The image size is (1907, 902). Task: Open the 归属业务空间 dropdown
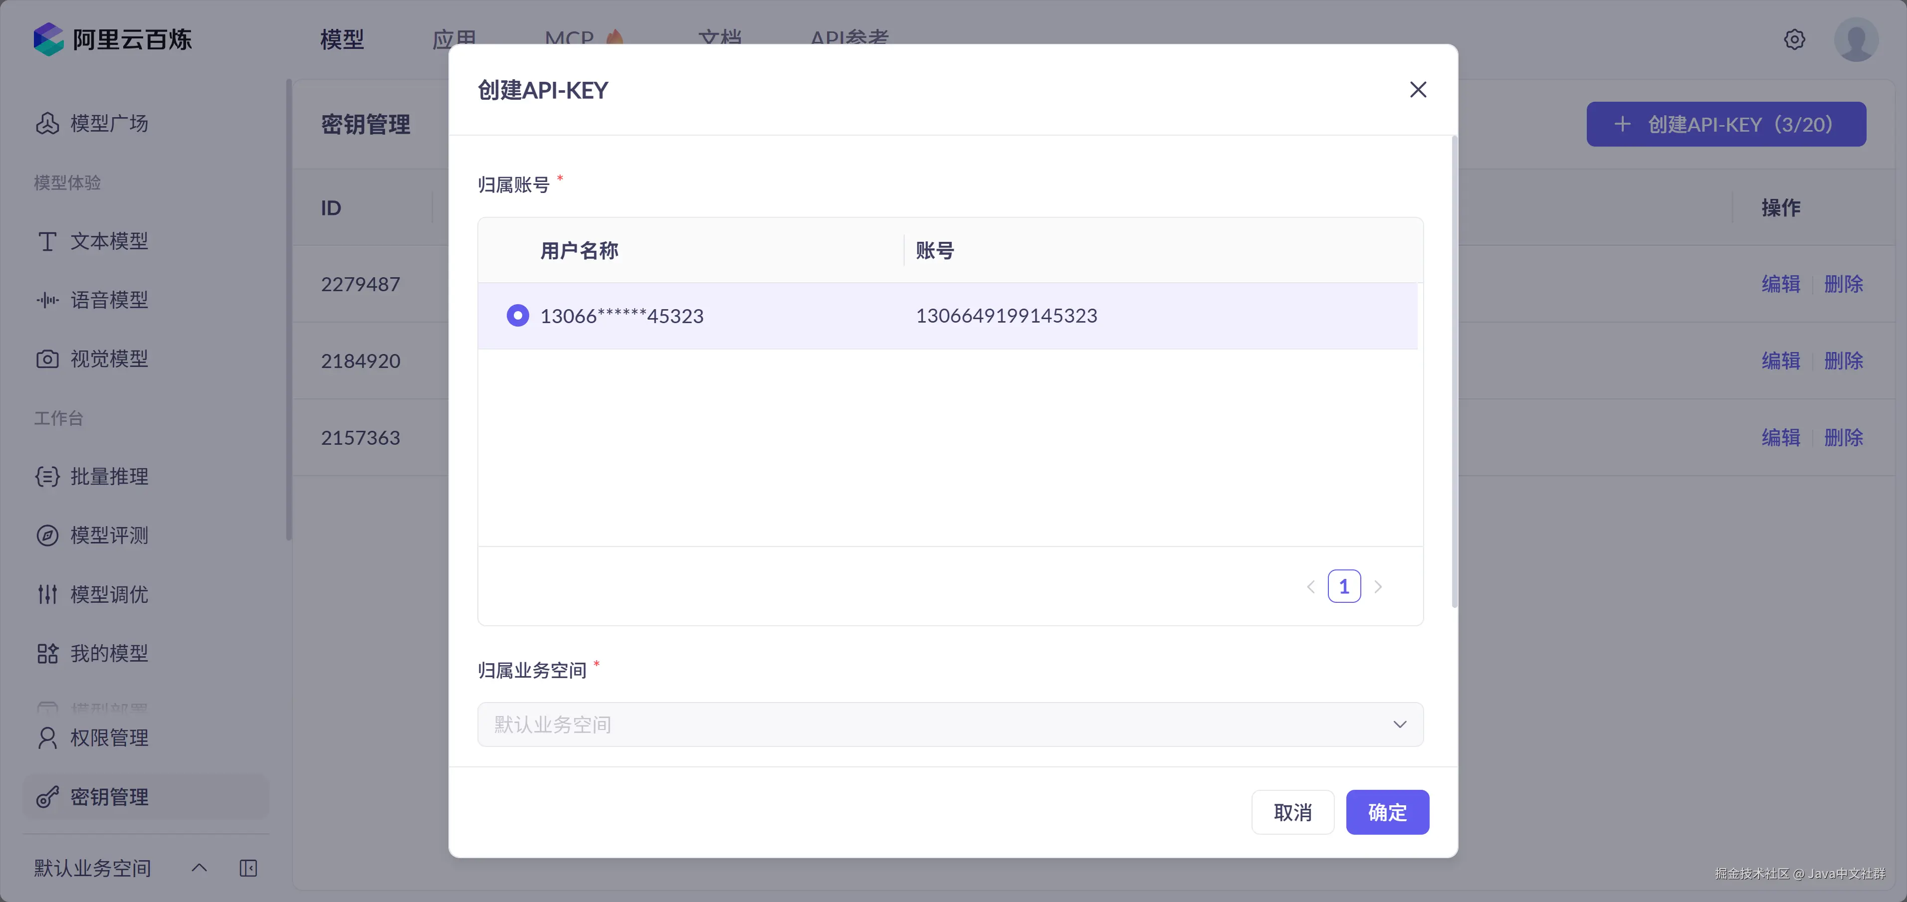point(950,724)
